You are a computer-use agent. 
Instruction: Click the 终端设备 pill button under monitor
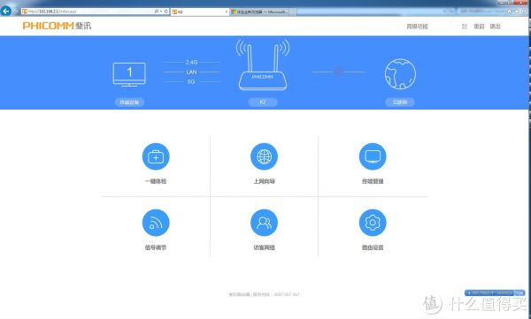129,103
